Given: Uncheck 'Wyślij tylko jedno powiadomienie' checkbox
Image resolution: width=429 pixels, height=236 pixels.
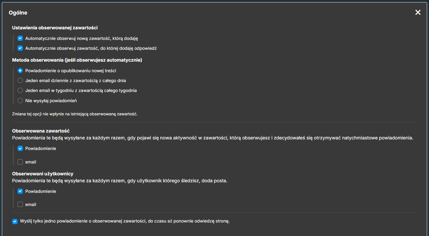Looking at the screenshot, I should [15, 221].
